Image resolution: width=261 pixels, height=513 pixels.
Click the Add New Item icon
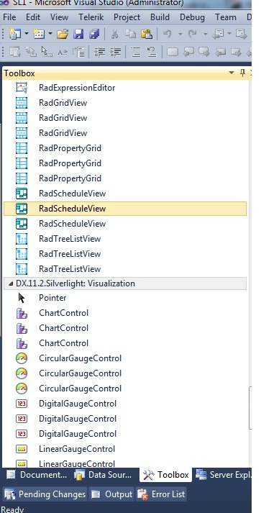tap(39, 34)
